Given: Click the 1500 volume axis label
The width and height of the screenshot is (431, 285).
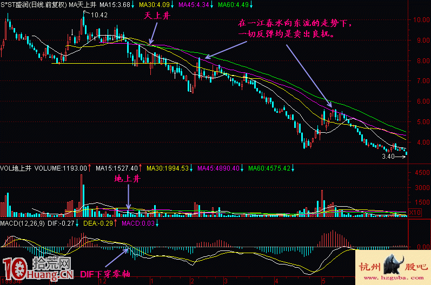Looking at the screenshot, I should coord(422,202).
